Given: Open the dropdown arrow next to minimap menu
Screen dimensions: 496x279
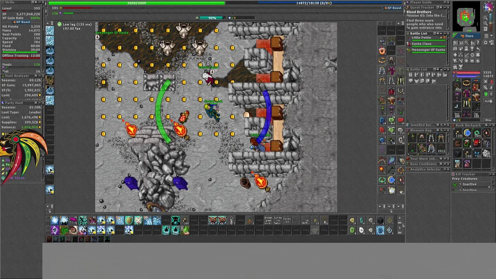Looking at the screenshot, I should 491,36.
